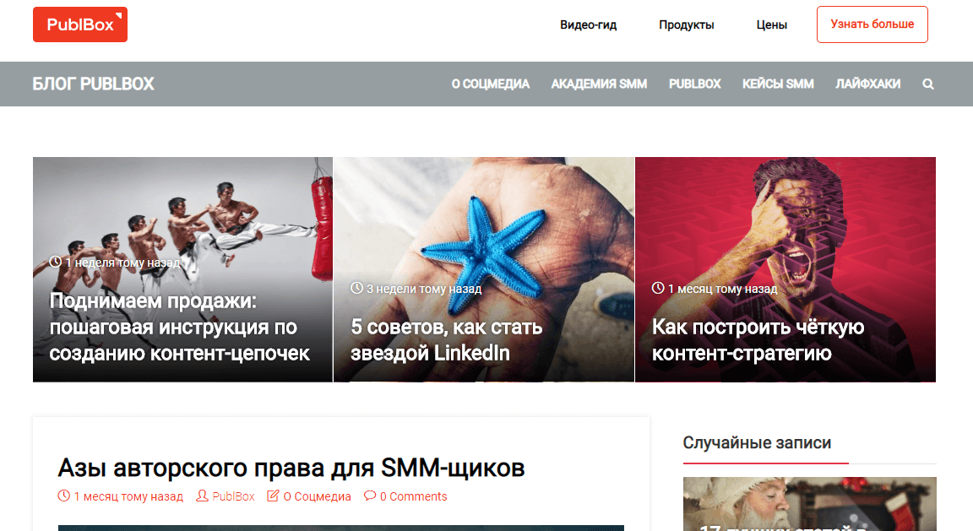Viewport: 973px width, 531px height.
Task: Open the '5 советов, как стать звездой LinkedIn' post
Action: click(x=446, y=340)
